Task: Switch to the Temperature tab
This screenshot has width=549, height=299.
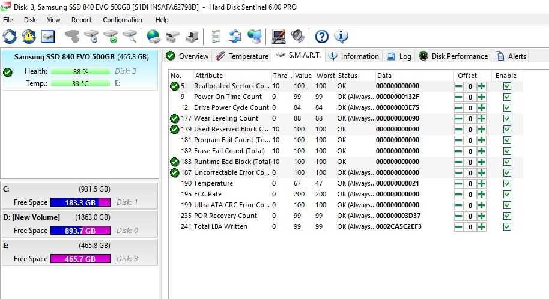Action: coord(242,56)
